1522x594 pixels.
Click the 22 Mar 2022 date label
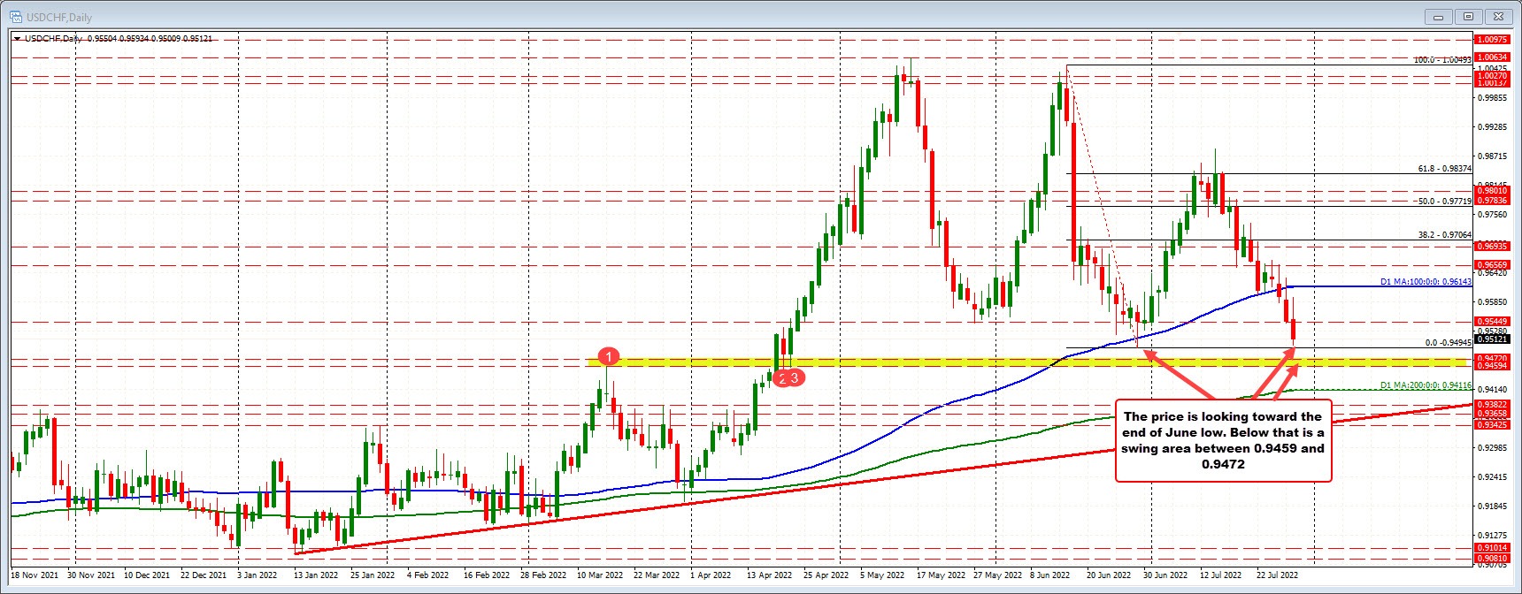656,575
